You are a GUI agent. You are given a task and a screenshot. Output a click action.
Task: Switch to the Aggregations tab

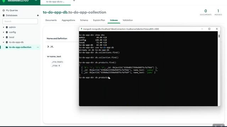(x=68, y=20)
